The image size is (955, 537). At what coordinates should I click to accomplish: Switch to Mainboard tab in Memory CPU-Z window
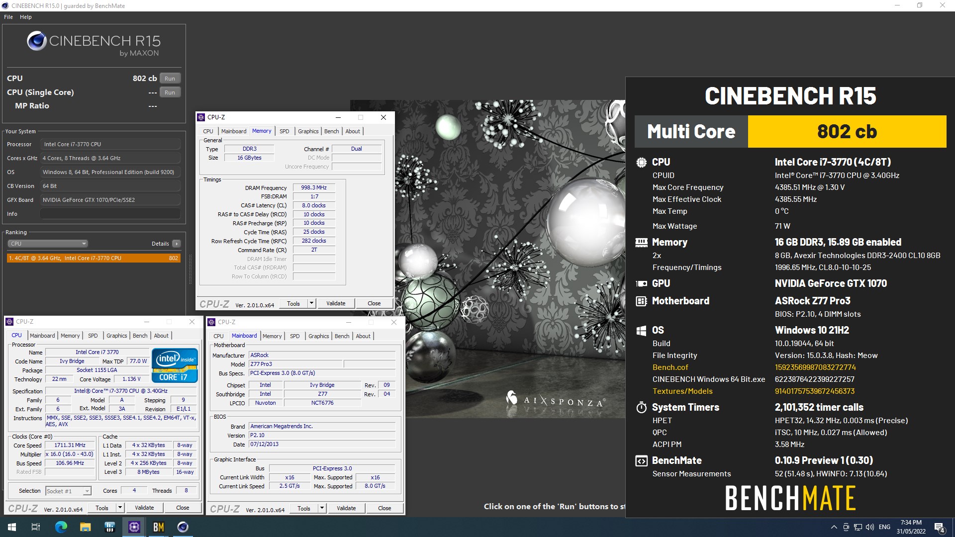coord(234,131)
